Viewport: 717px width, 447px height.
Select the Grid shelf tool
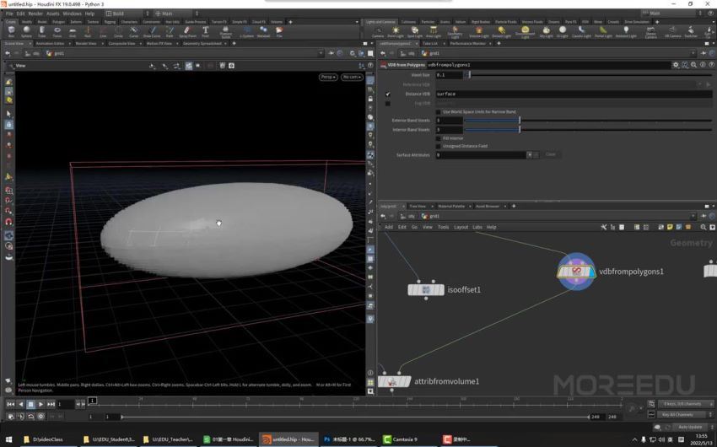click(x=73, y=31)
